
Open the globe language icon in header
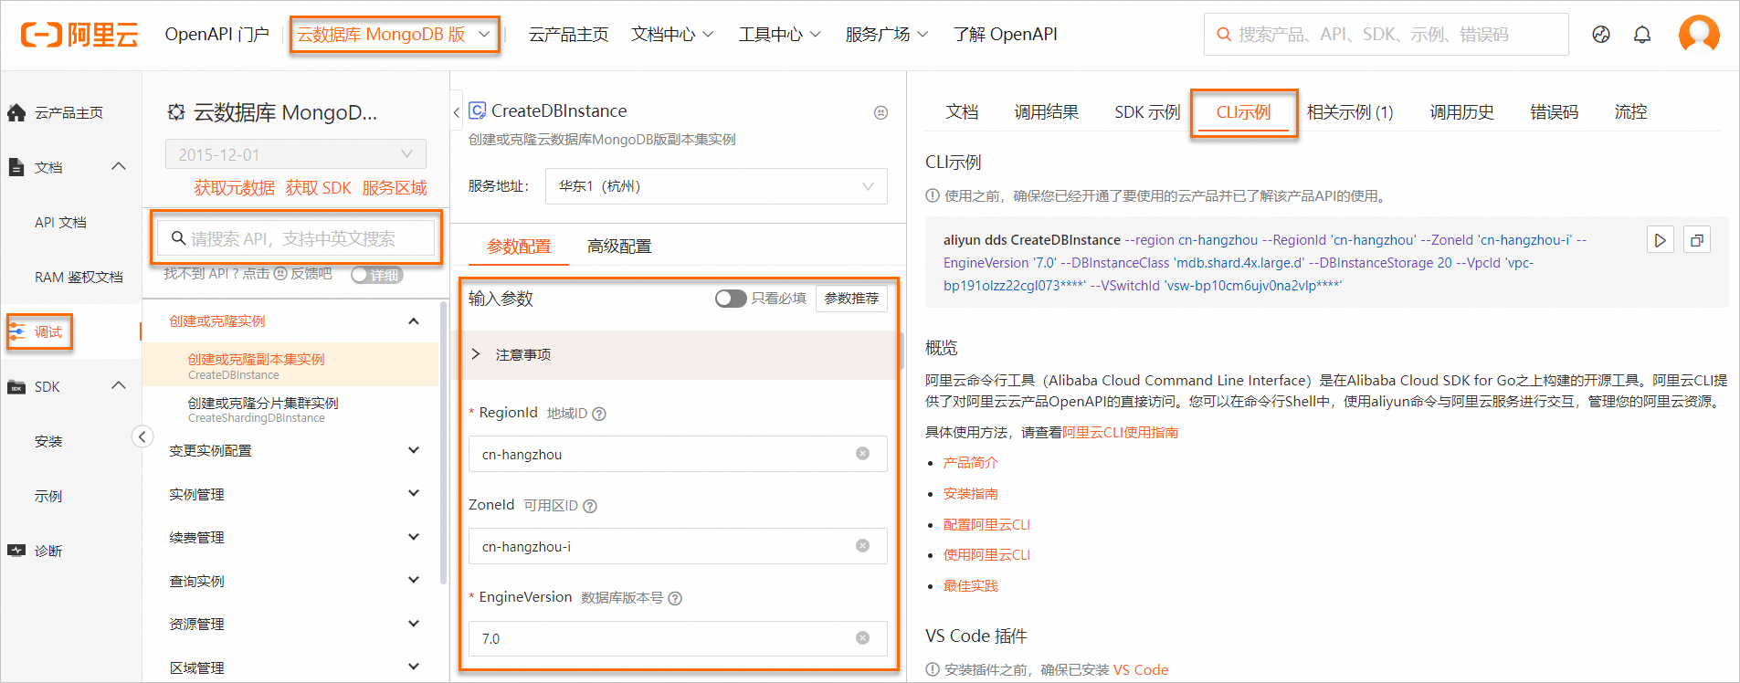click(x=1601, y=35)
